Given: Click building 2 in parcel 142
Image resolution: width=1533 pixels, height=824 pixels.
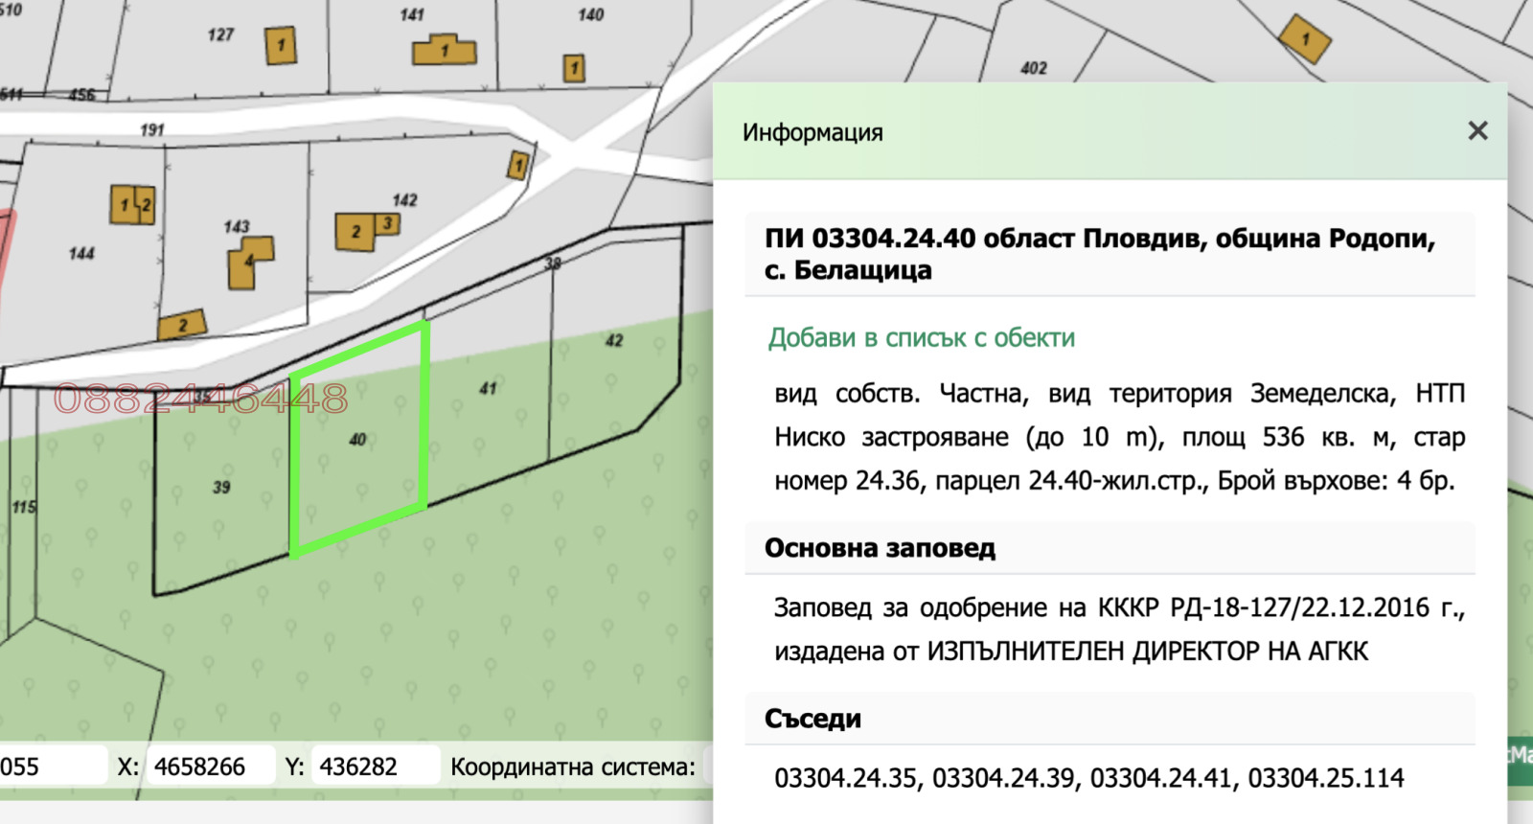Looking at the screenshot, I should coord(355,232).
